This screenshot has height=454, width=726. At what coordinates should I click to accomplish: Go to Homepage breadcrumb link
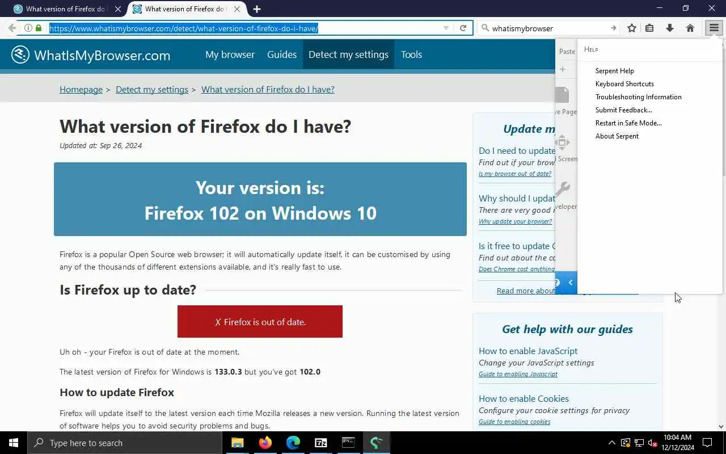pos(81,90)
